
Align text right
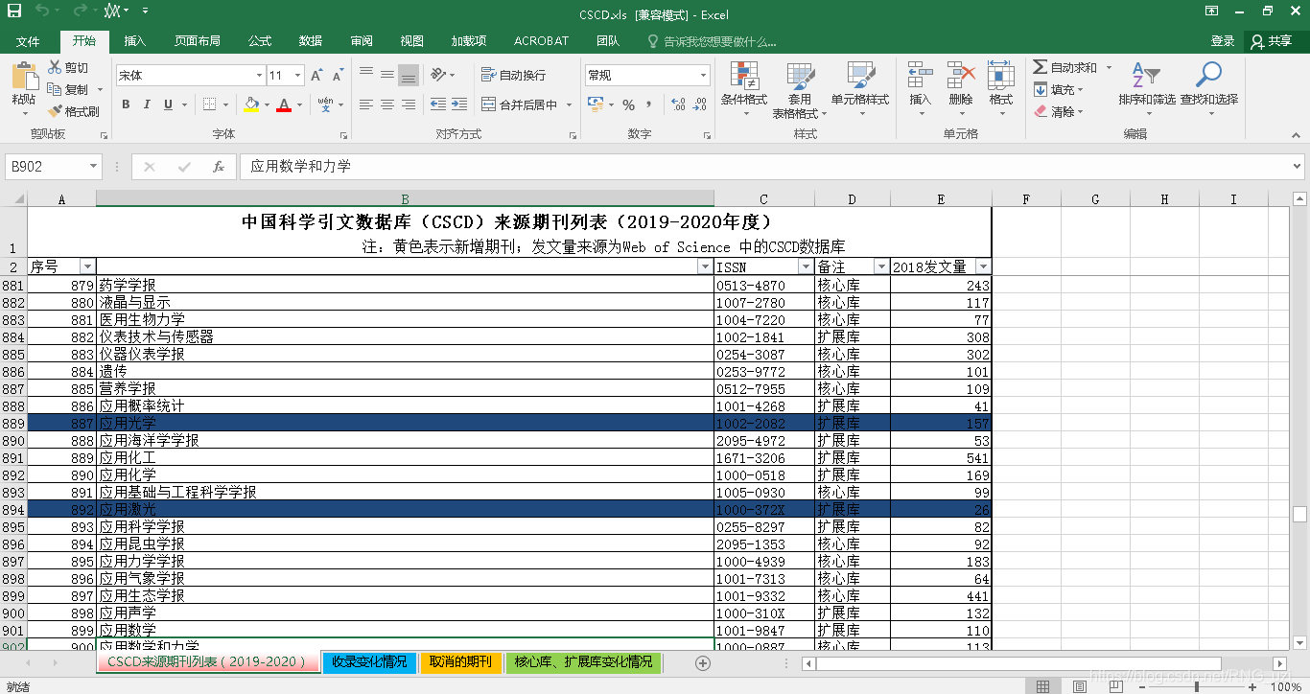409,104
